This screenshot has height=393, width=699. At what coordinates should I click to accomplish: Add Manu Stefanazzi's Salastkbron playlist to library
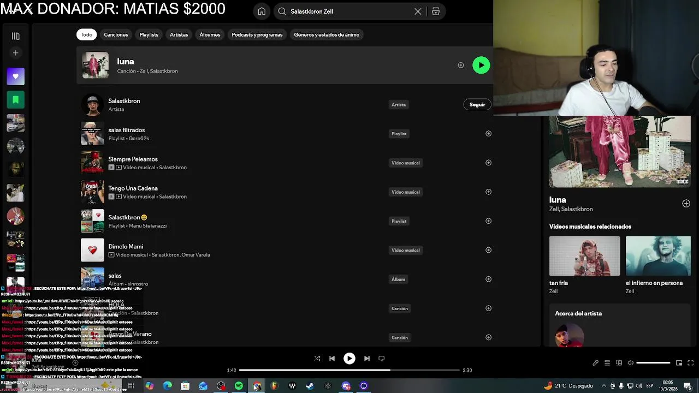488,221
